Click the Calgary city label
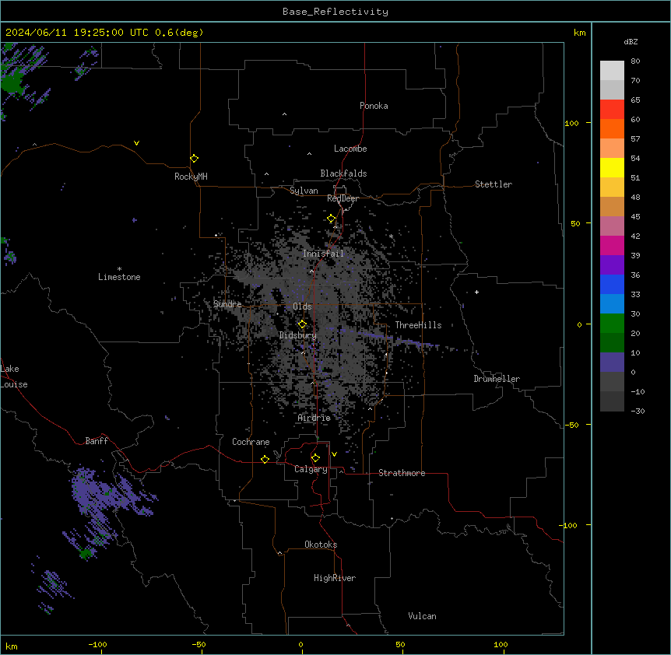Screen dimensions: 671x655 pos(311,469)
